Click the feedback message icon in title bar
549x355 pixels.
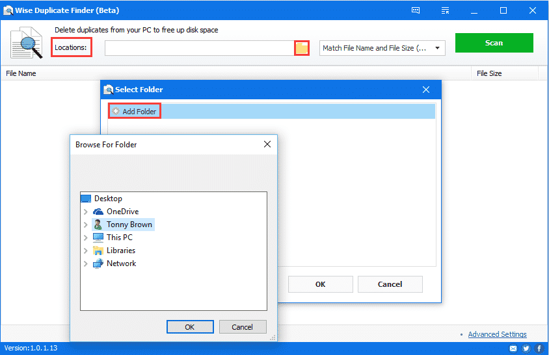point(416,10)
